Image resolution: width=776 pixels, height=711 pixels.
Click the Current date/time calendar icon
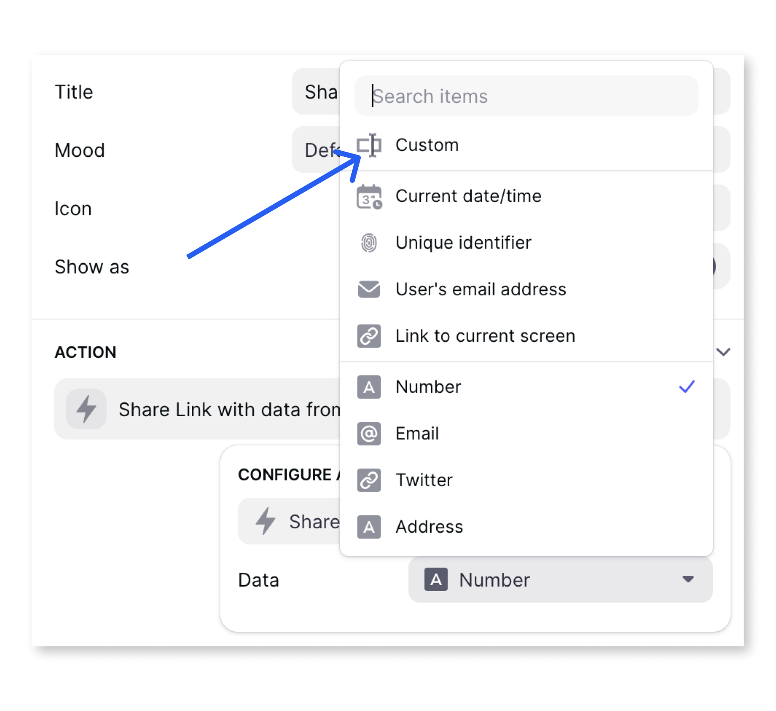pyautogui.click(x=369, y=197)
